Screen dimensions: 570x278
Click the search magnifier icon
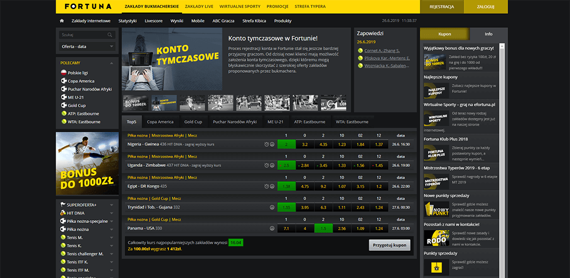coord(111,34)
